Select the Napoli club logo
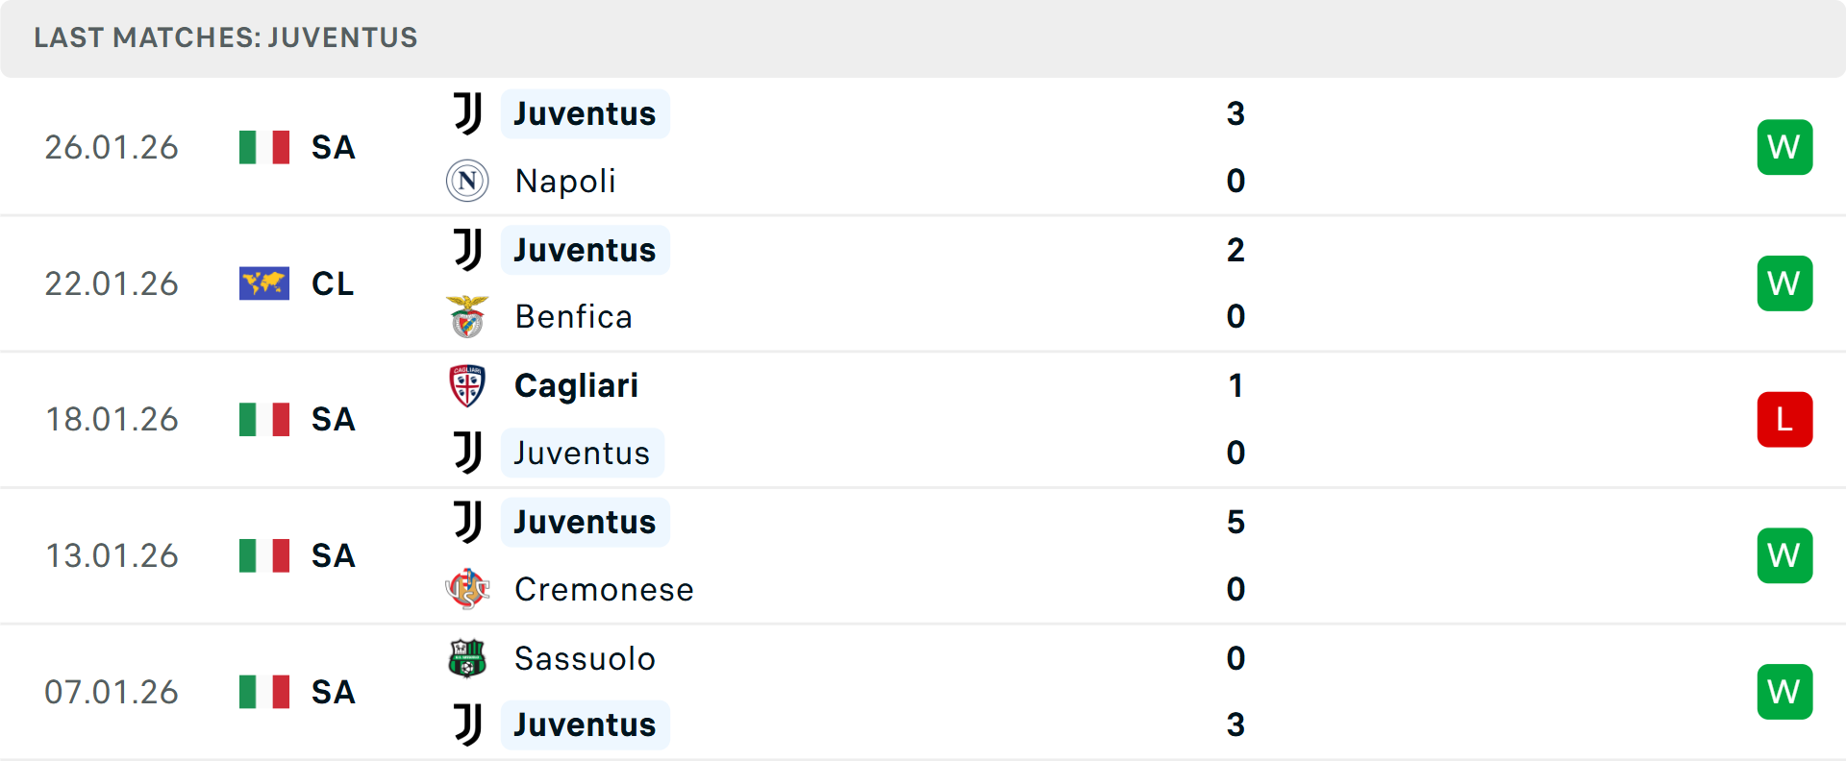 [x=467, y=181]
